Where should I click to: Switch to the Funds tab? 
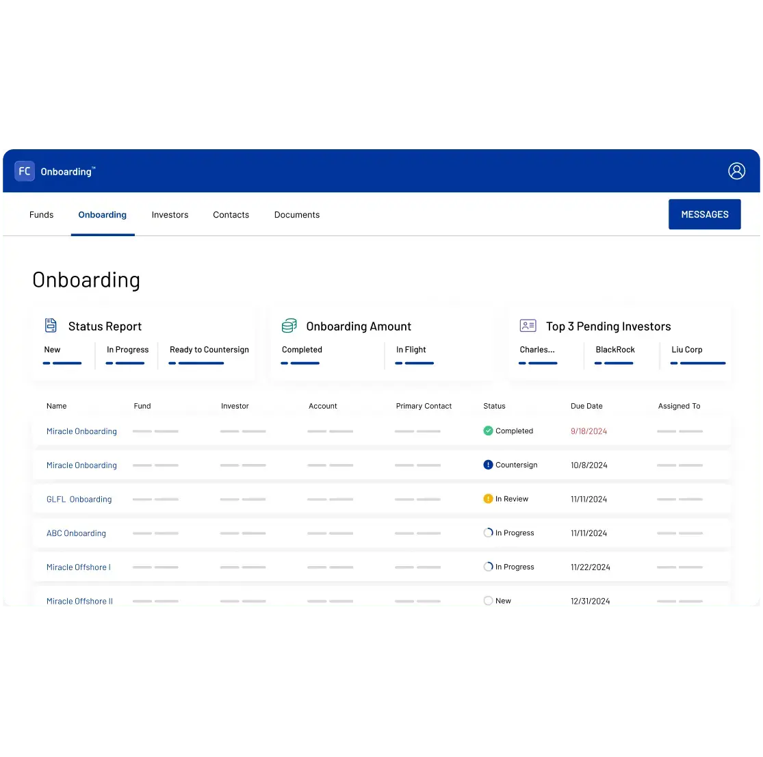[x=41, y=214]
